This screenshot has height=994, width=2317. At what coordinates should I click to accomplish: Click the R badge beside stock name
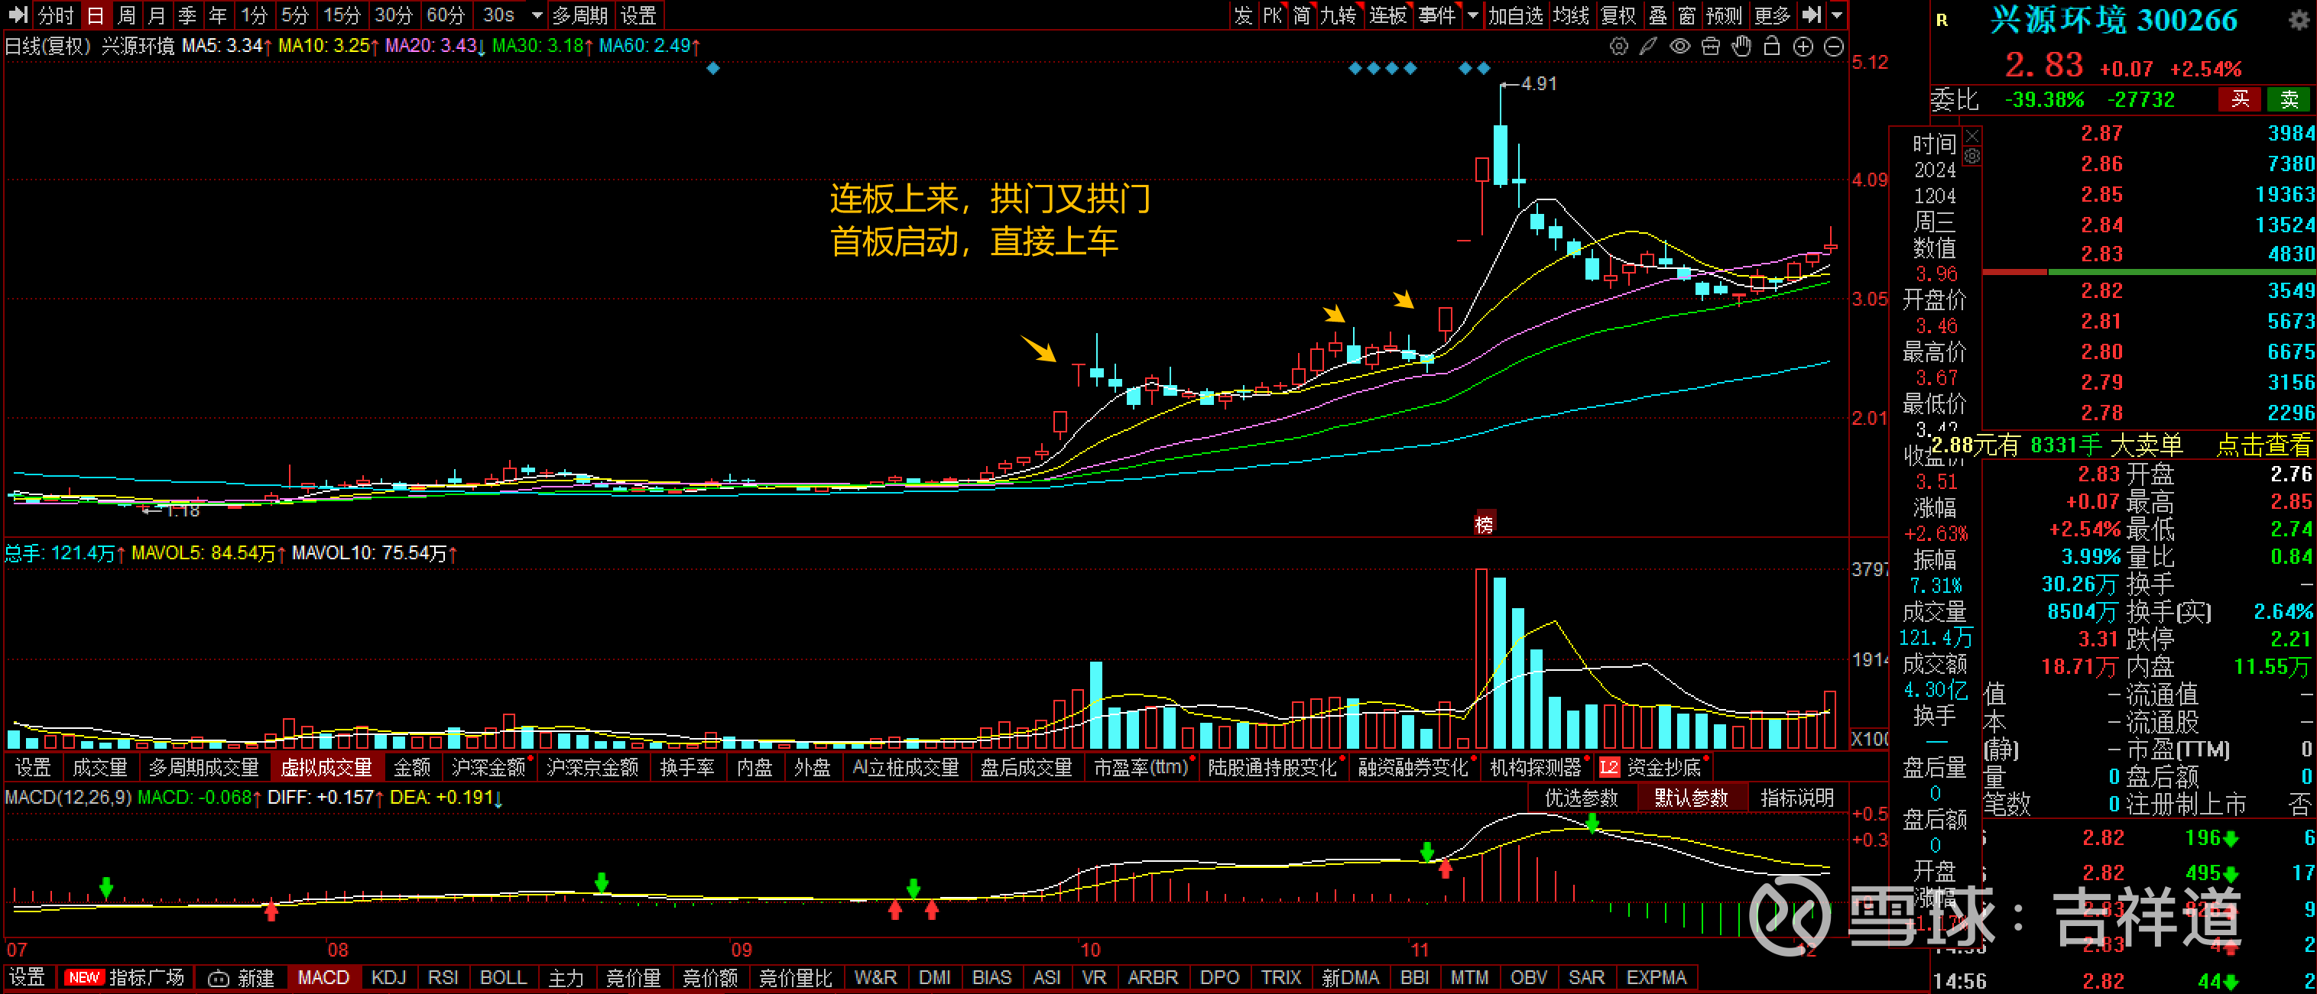[x=1942, y=20]
